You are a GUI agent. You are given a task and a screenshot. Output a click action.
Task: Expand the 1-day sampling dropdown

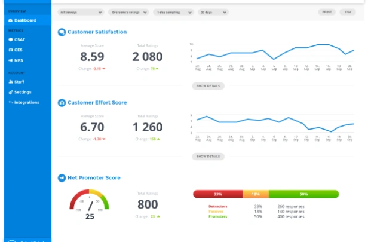pyautogui.click(x=174, y=12)
